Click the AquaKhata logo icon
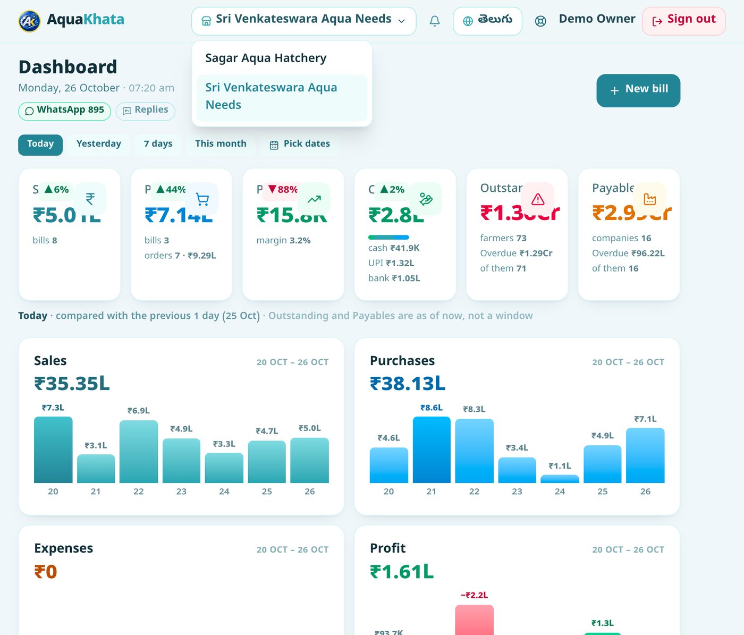 click(29, 21)
